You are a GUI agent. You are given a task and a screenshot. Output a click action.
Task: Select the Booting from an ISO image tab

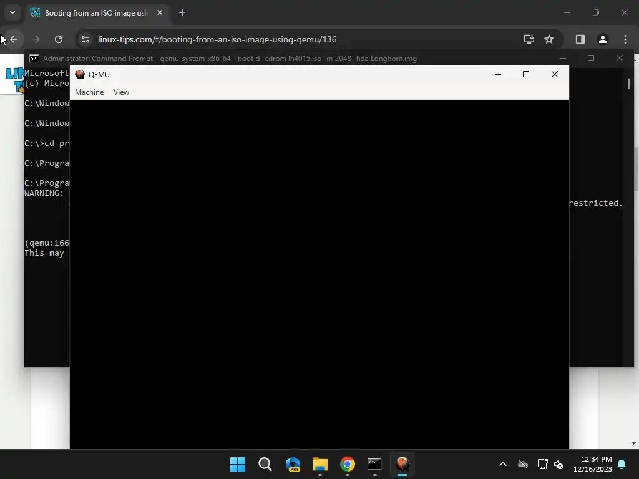pos(96,13)
